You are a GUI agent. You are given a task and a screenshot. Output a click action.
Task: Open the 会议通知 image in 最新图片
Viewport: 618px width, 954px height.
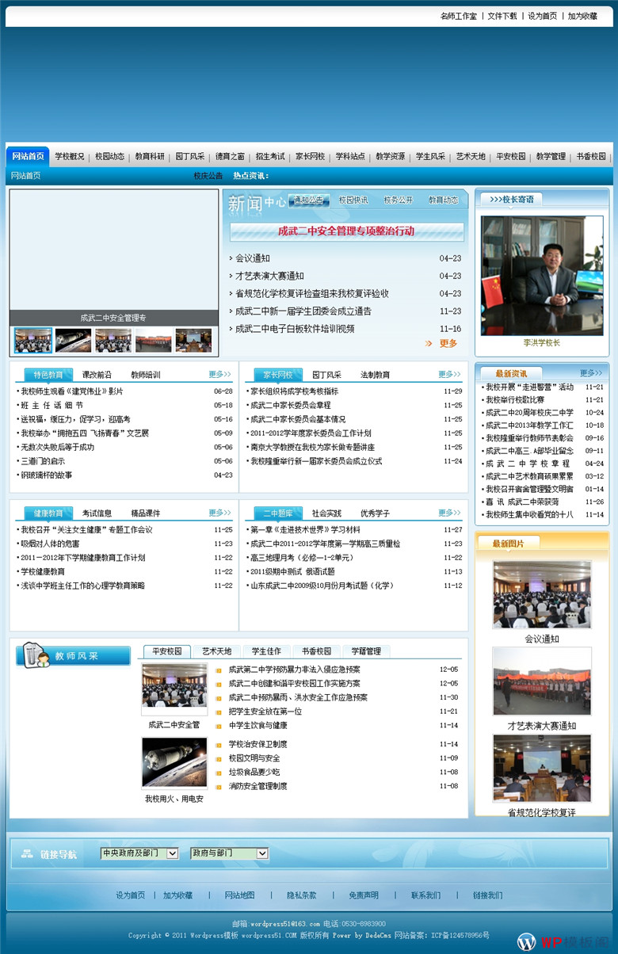pos(542,594)
